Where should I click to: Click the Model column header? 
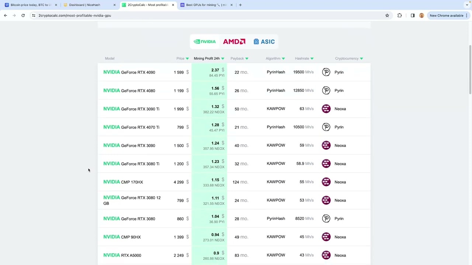pyautogui.click(x=110, y=59)
